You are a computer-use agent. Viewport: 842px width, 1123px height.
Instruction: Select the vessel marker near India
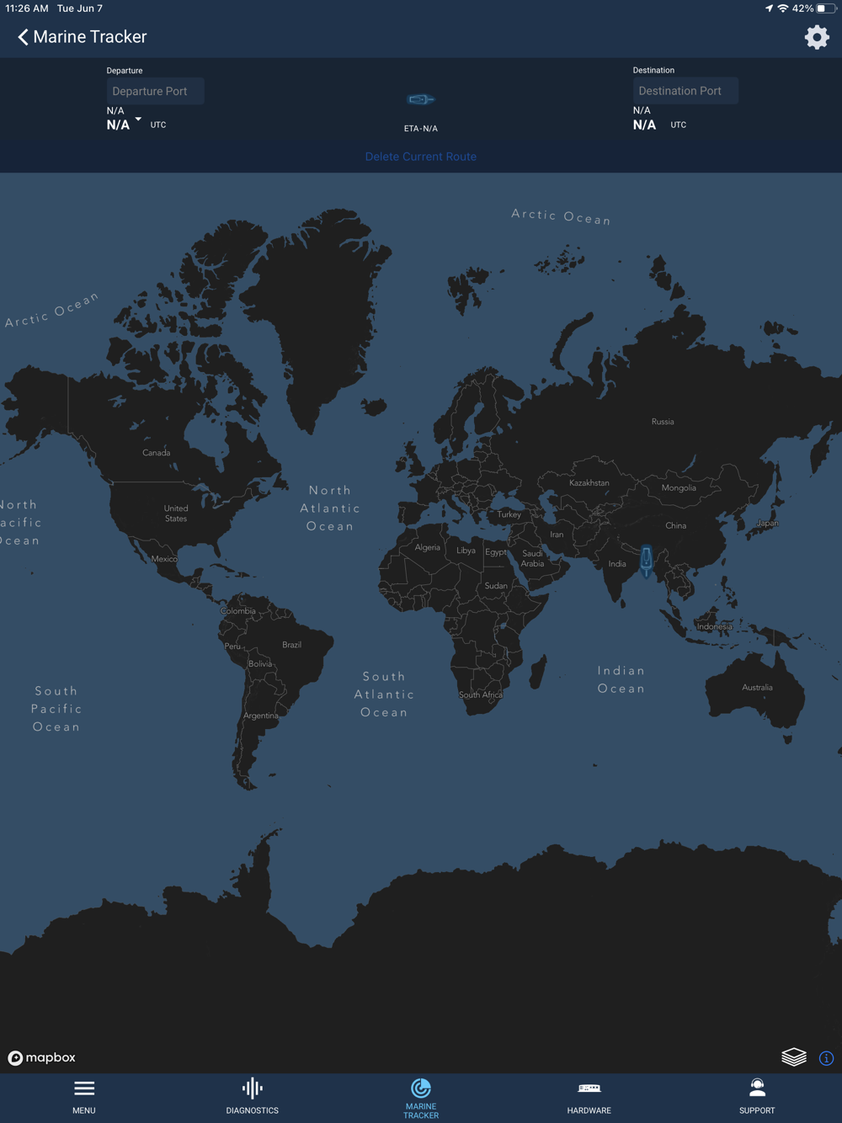point(646,560)
